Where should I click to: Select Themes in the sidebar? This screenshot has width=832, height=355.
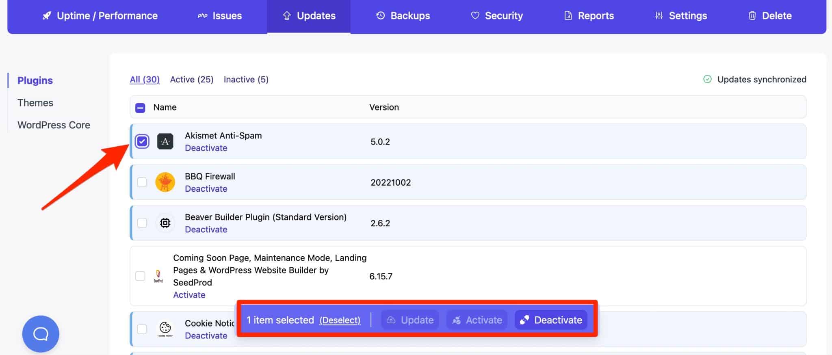click(35, 103)
